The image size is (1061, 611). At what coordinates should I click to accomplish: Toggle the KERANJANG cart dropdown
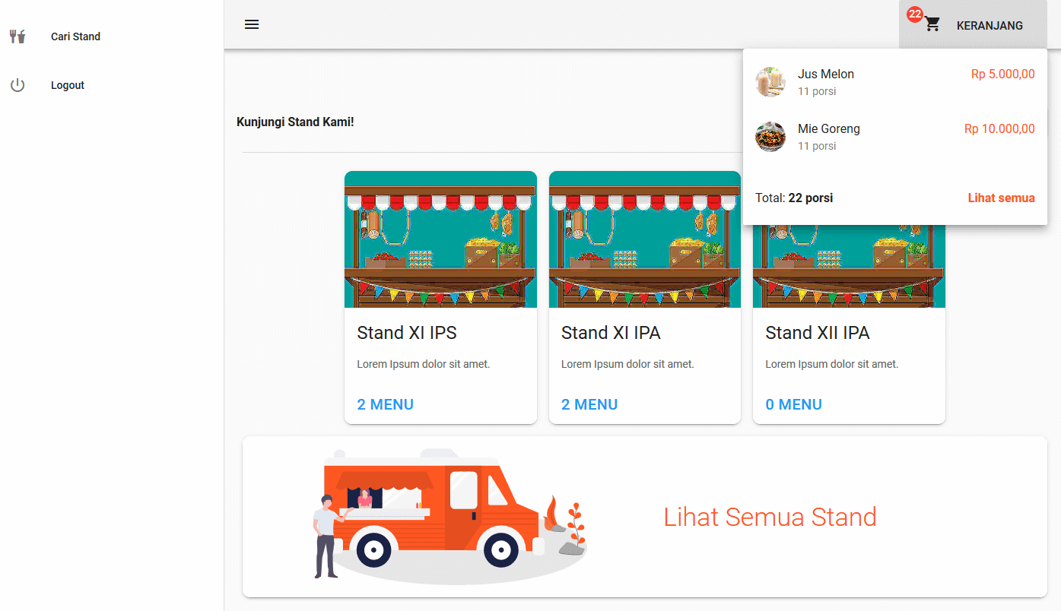click(989, 25)
